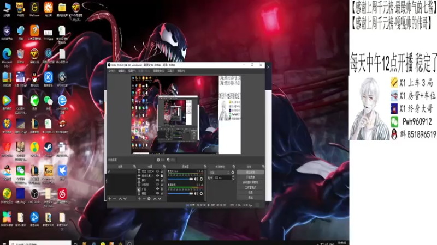This screenshot has width=437, height=245.
Task: Toggle lock on the 广告 image source
Action: pos(162,189)
